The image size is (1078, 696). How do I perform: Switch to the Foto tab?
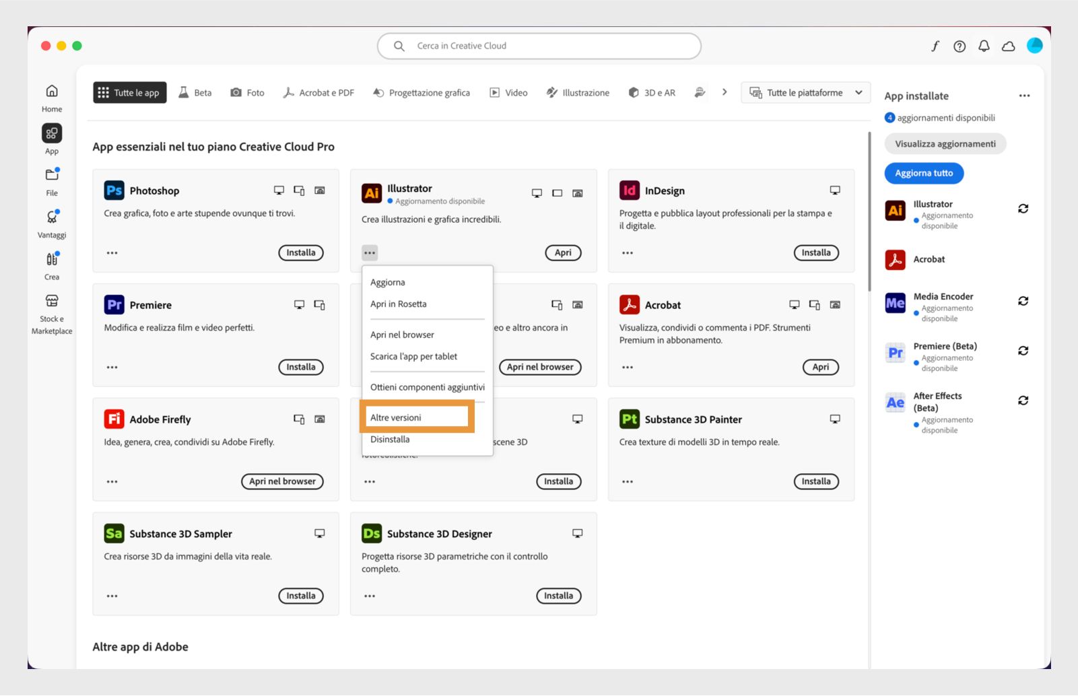[247, 93]
